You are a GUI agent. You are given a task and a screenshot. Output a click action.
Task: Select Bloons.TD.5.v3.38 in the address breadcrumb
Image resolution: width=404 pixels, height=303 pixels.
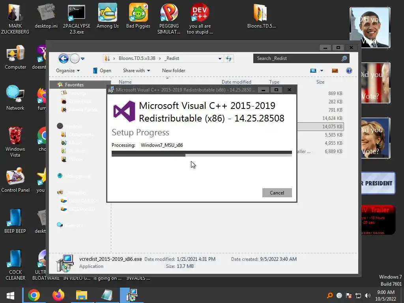click(137, 58)
